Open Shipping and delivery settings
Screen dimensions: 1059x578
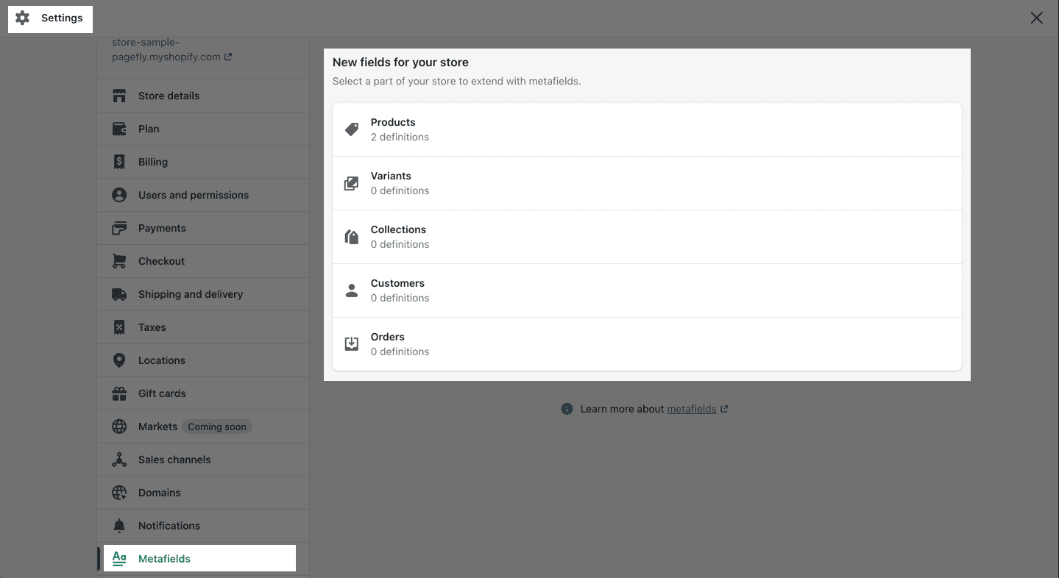[203, 294]
